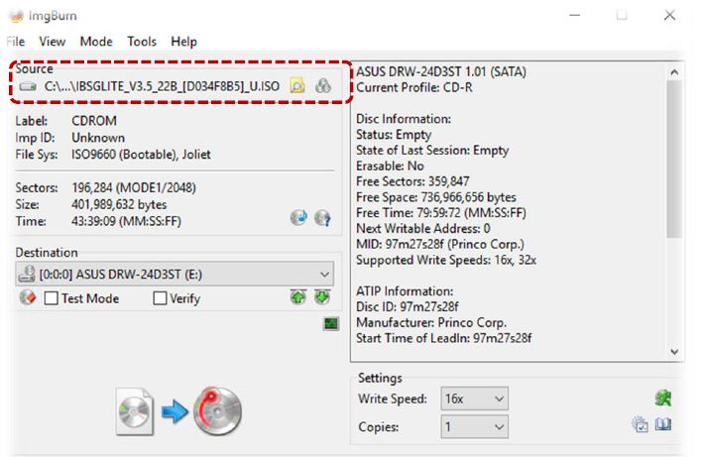Screen dimensions: 703x457
Task: Click 'Start Time of LeadIn: 97m27s28f' line
Action: coord(444,338)
